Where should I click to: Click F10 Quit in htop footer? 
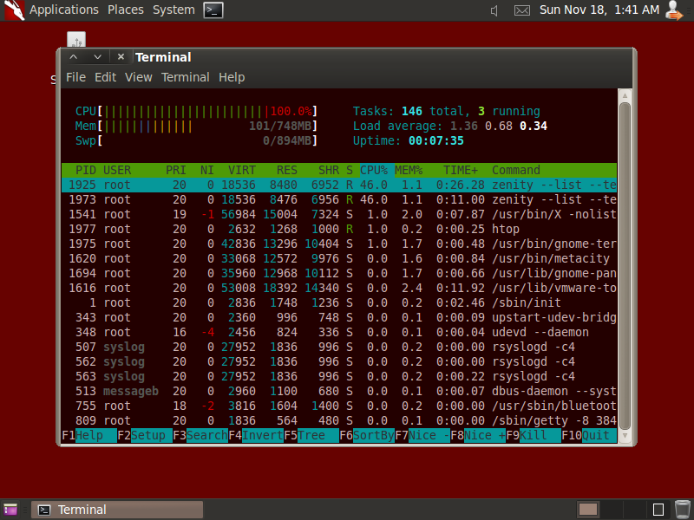pos(589,436)
